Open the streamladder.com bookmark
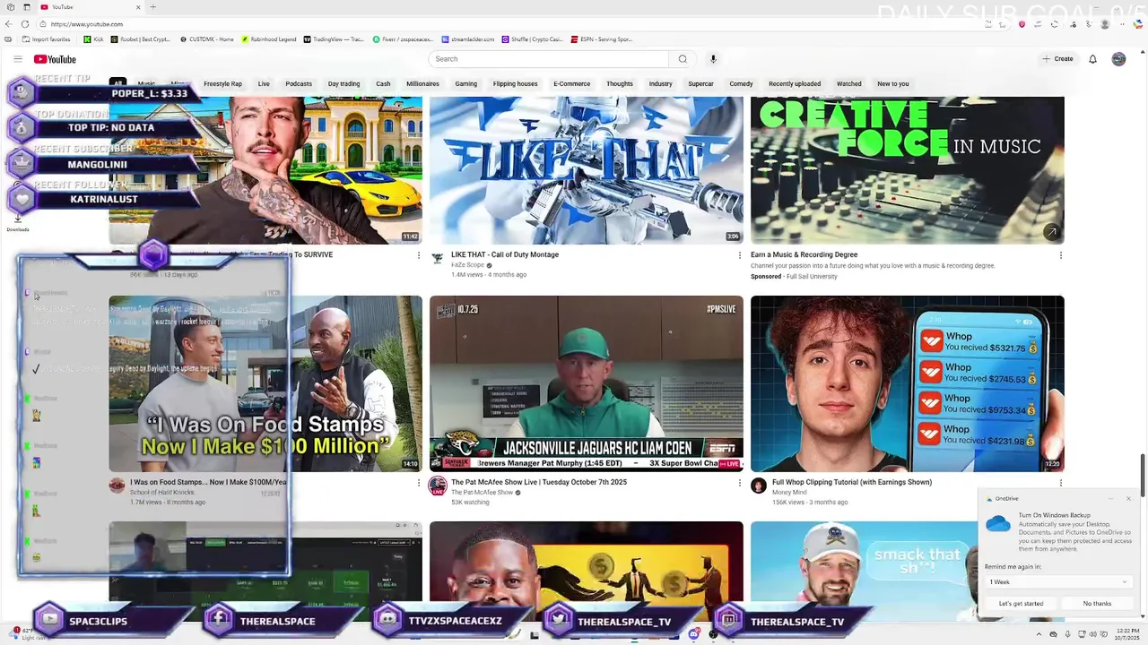The height and width of the screenshot is (645, 1148). (x=468, y=39)
